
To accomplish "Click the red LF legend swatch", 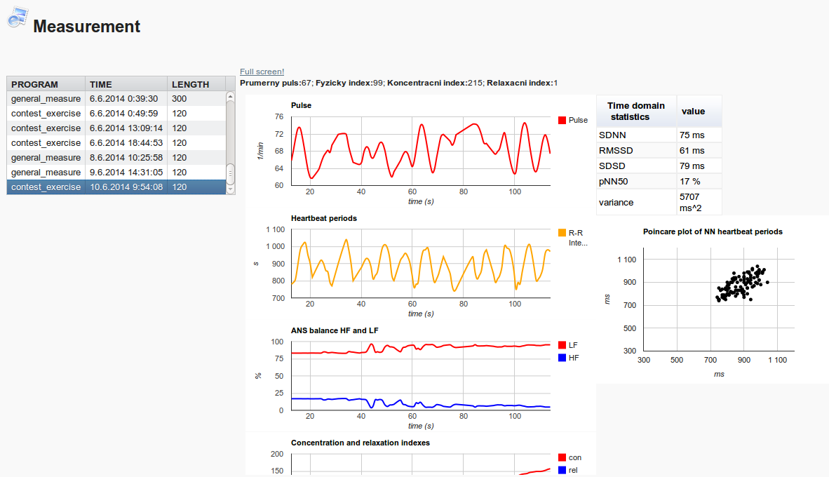I will tap(562, 345).
